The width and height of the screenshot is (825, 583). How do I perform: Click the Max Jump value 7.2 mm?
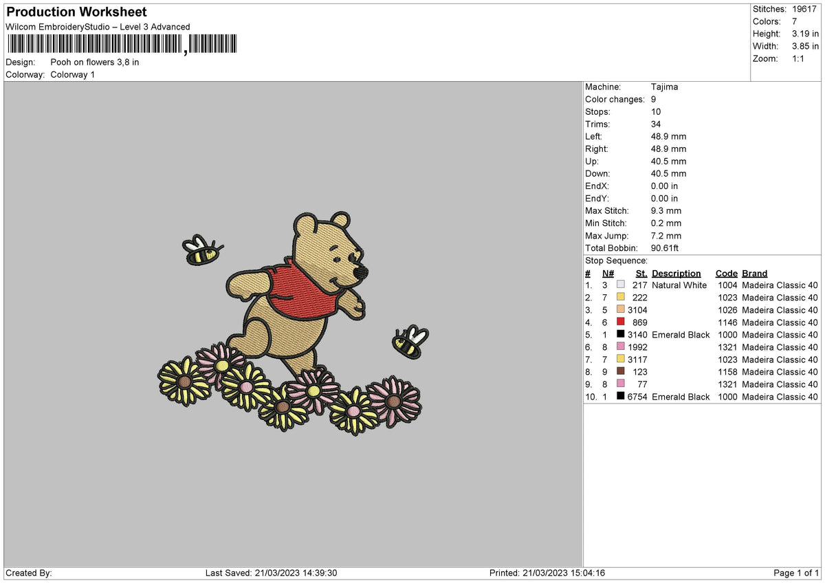coord(666,236)
